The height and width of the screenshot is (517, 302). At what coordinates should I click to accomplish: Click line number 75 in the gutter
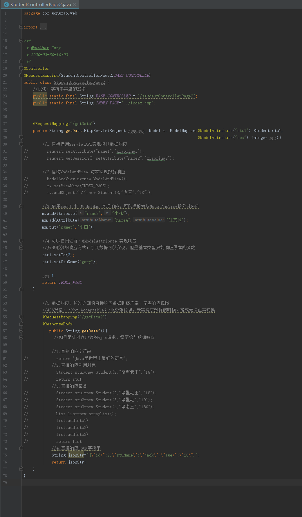5,455
